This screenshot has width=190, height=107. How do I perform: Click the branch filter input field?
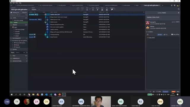pyautogui.click(x=19, y=15)
